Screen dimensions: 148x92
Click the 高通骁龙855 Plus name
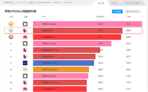[50, 82]
